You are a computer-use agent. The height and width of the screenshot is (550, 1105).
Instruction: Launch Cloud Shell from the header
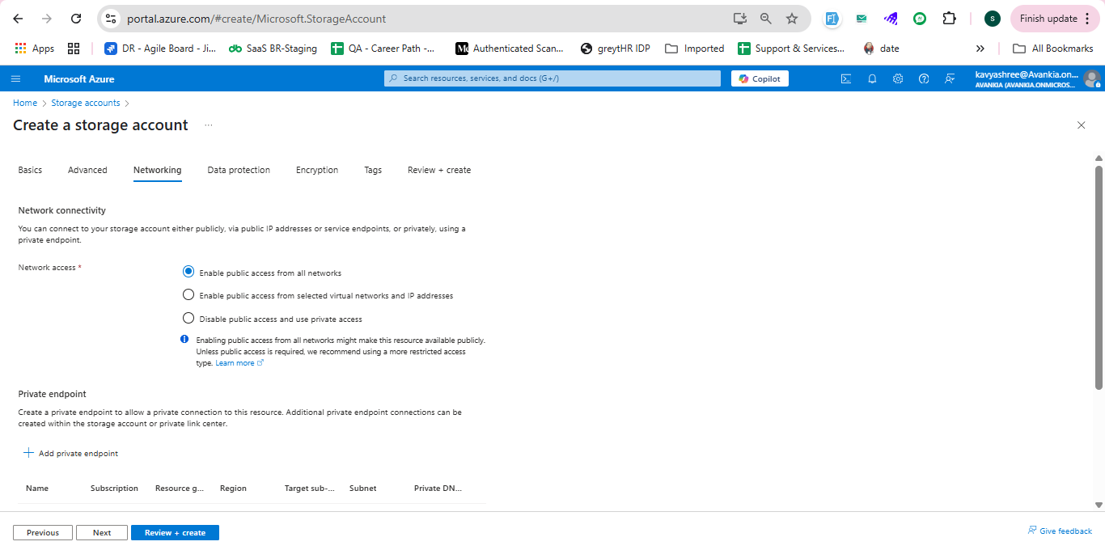click(x=846, y=78)
